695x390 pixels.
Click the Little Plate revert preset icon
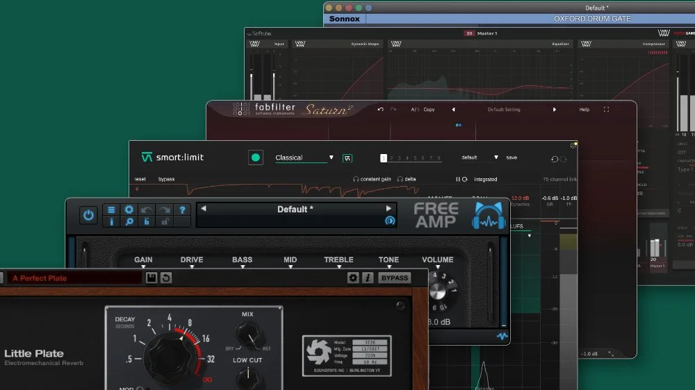click(x=166, y=278)
